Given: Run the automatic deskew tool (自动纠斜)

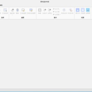Looking at the screenshot, I should tap(64, 11).
